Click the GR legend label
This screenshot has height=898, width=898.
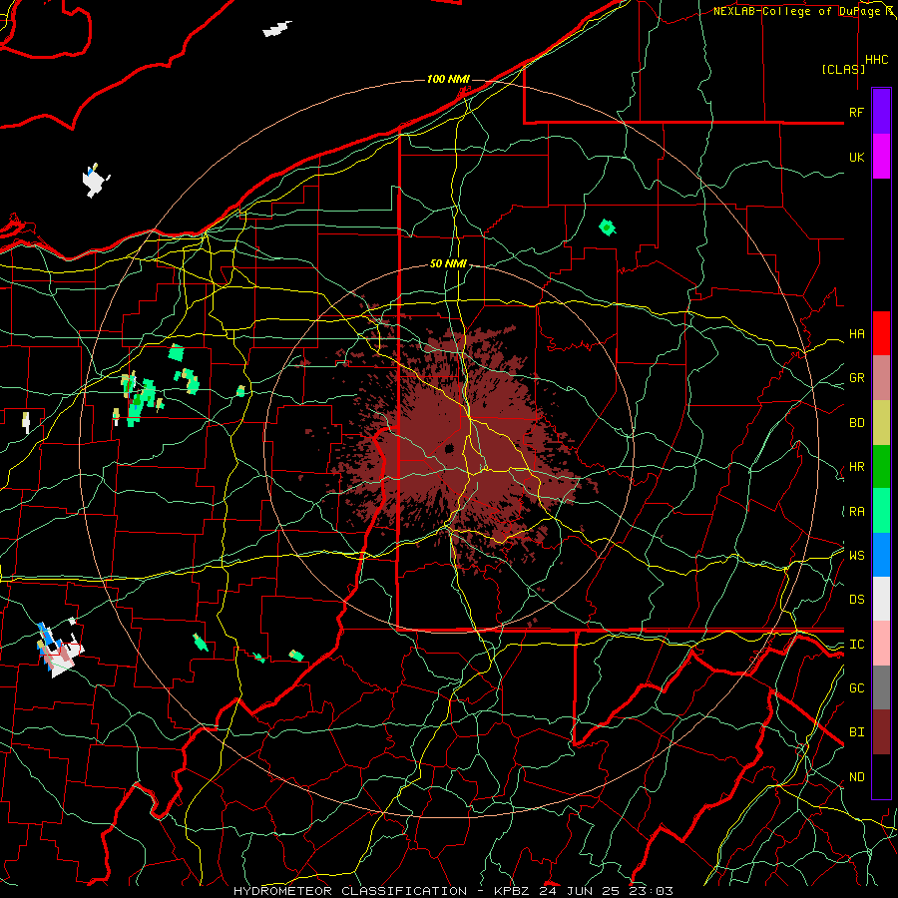click(856, 378)
